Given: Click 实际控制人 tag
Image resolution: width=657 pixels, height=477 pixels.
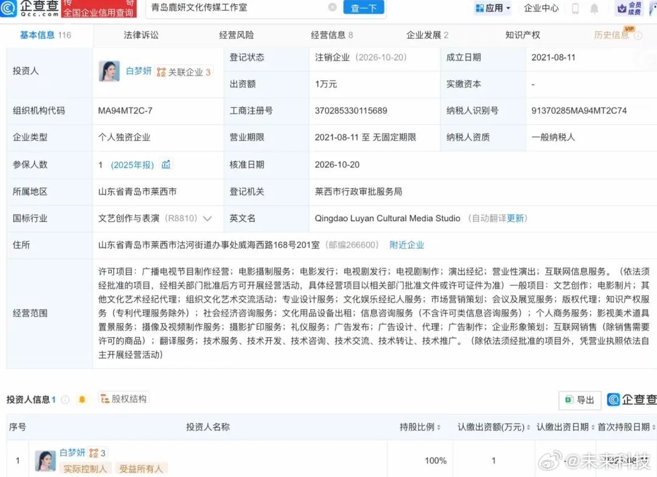Looking at the screenshot, I should [x=85, y=468].
